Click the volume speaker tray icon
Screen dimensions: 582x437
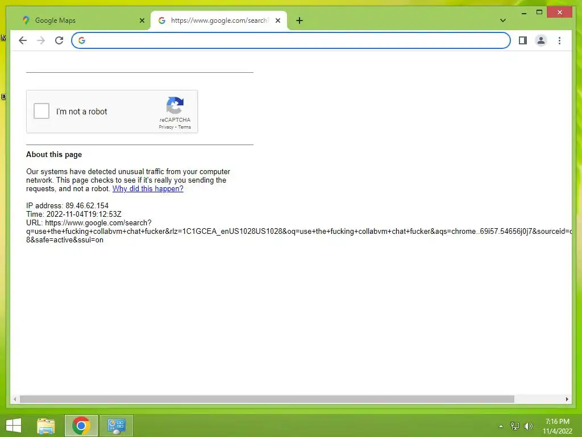(528, 426)
